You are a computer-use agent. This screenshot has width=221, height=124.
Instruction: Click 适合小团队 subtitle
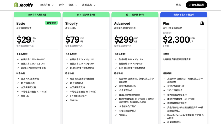pos(71,28)
